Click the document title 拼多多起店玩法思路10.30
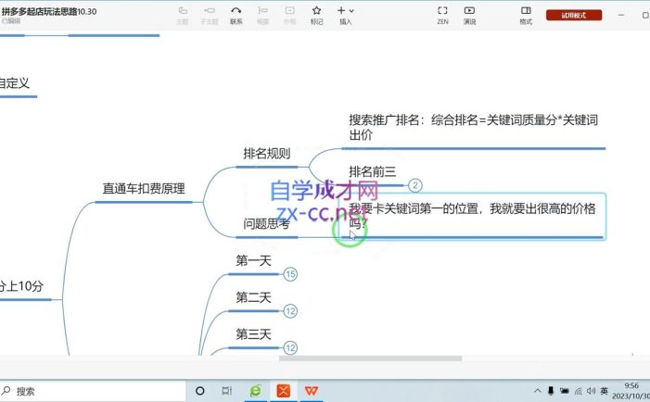The image size is (650, 402). [x=49, y=12]
